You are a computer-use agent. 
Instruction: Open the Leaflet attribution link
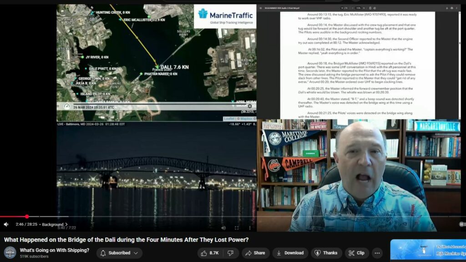[229, 119]
